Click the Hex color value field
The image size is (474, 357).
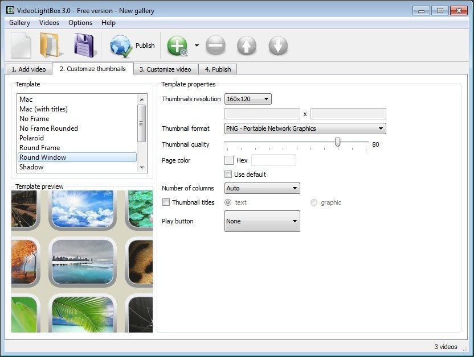[x=273, y=160]
